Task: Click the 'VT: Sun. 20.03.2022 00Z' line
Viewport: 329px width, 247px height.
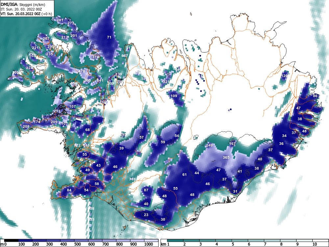Action: pos(20,14)
